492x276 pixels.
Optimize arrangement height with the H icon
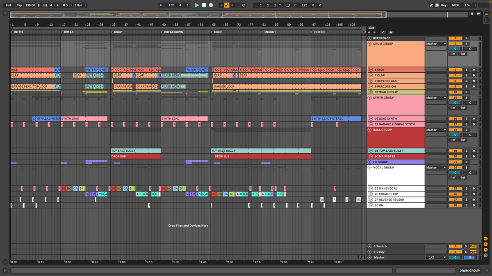471,13
